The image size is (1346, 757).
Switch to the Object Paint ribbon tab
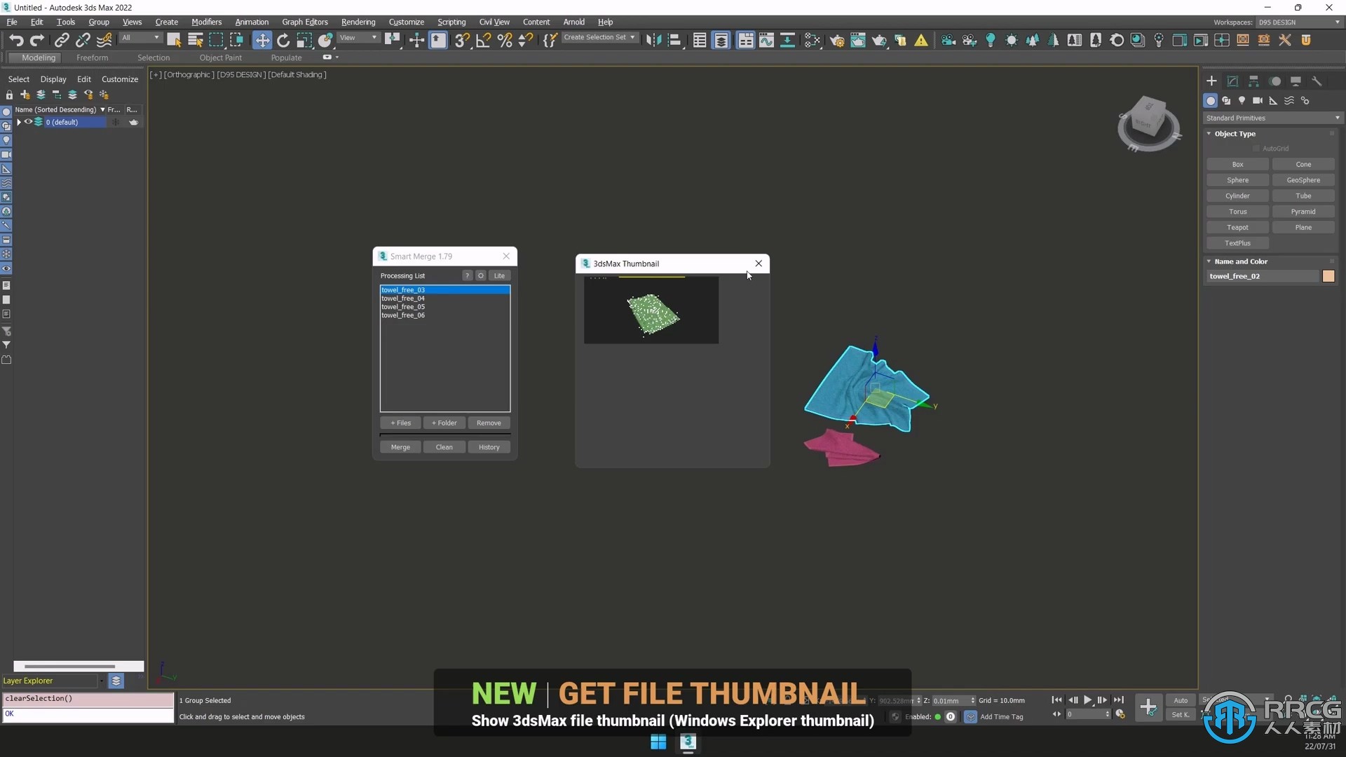coord(220,57)
